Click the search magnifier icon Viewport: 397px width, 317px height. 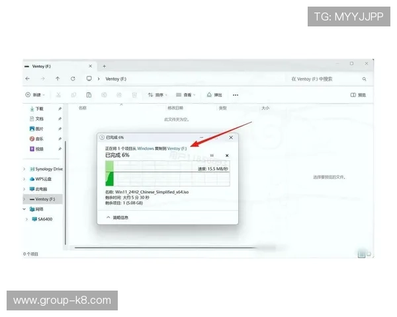tap(365, 79)
